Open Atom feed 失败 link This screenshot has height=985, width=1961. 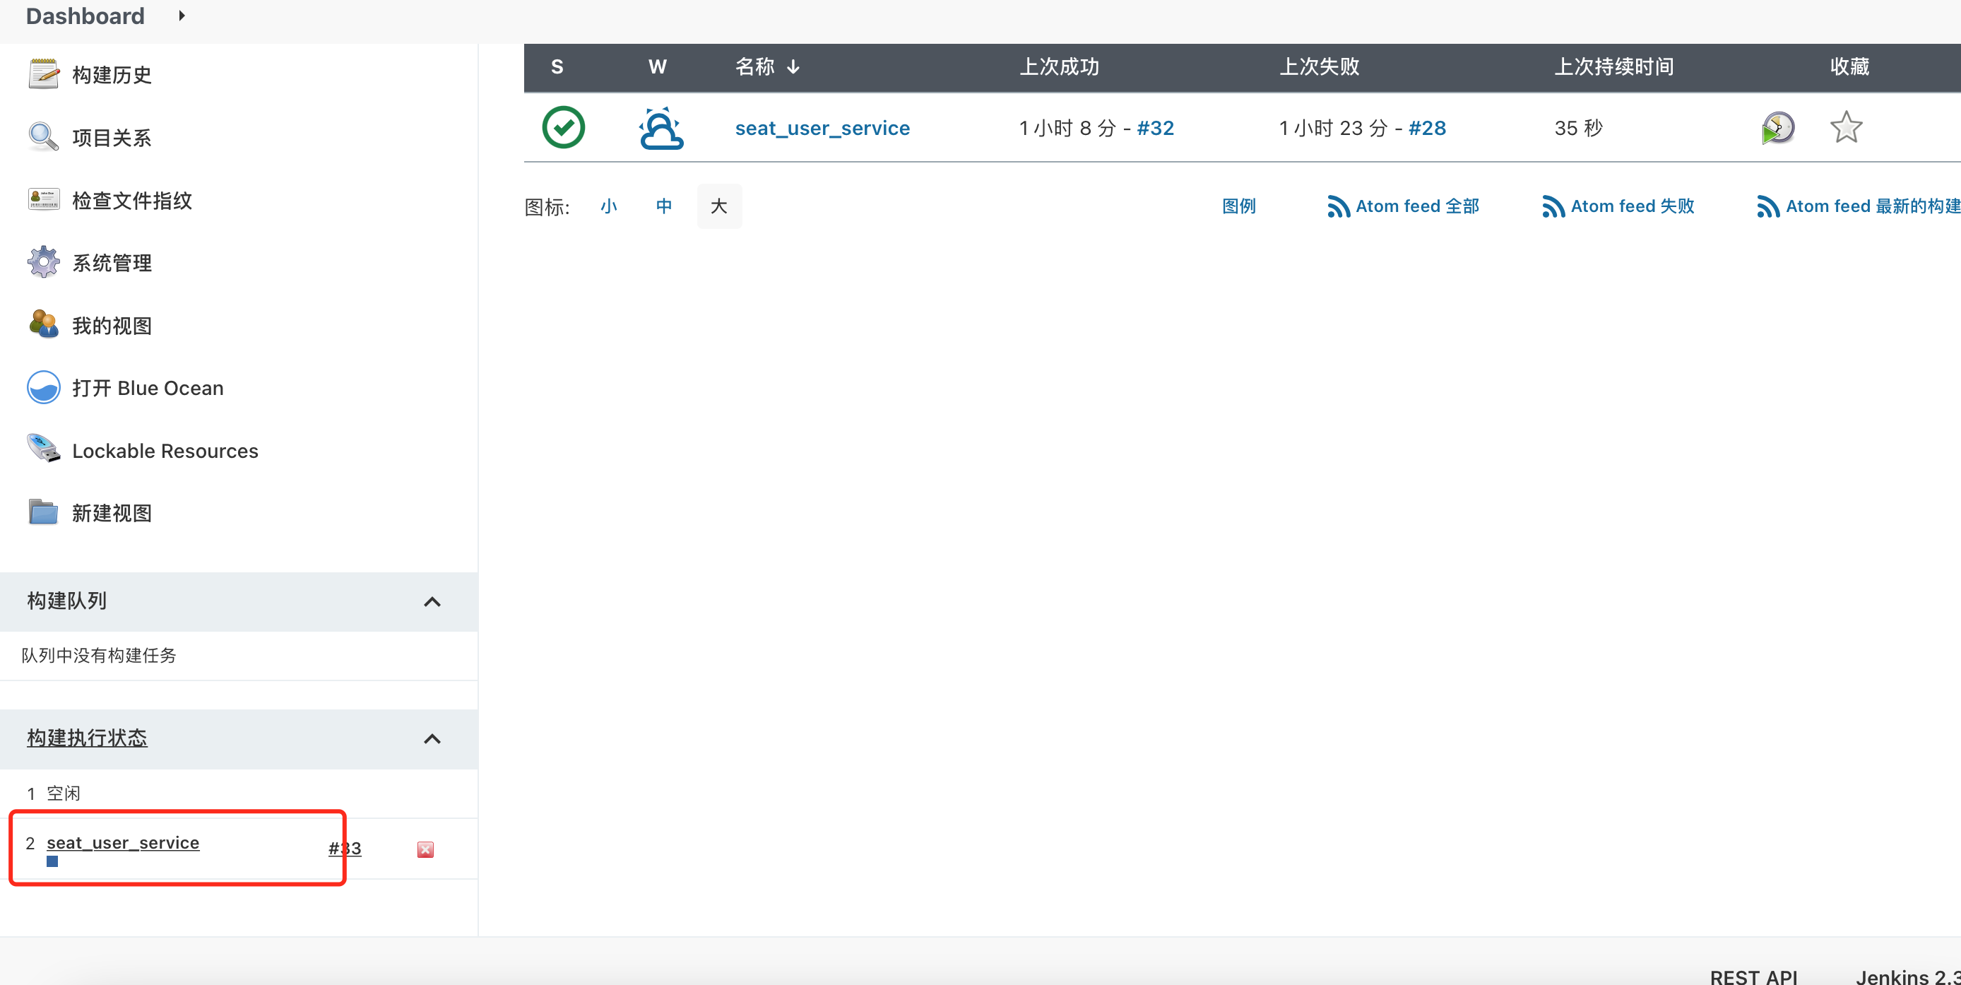[1632, 206]
